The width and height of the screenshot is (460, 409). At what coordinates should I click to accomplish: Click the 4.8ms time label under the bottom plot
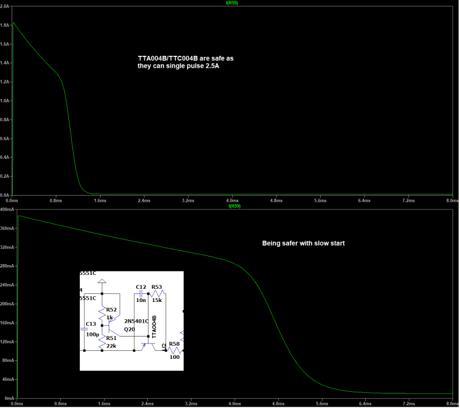278,404
